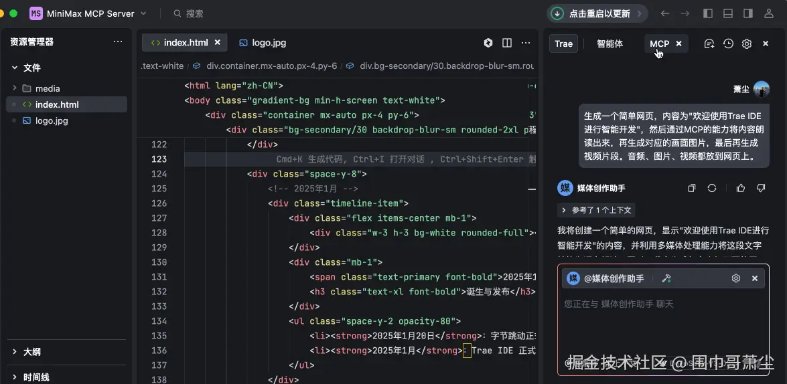The width and height of the screenshot is (787, 384).
Task: Open the user account icon
Action: pos(768,13)
